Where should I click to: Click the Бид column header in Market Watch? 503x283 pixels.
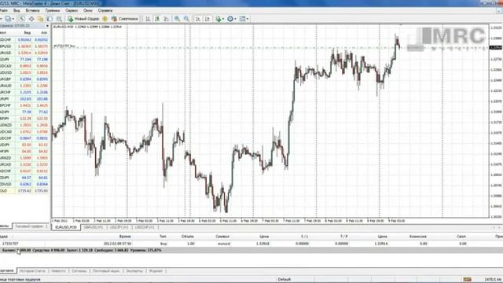pyautogui.click(x=28, y=33)
